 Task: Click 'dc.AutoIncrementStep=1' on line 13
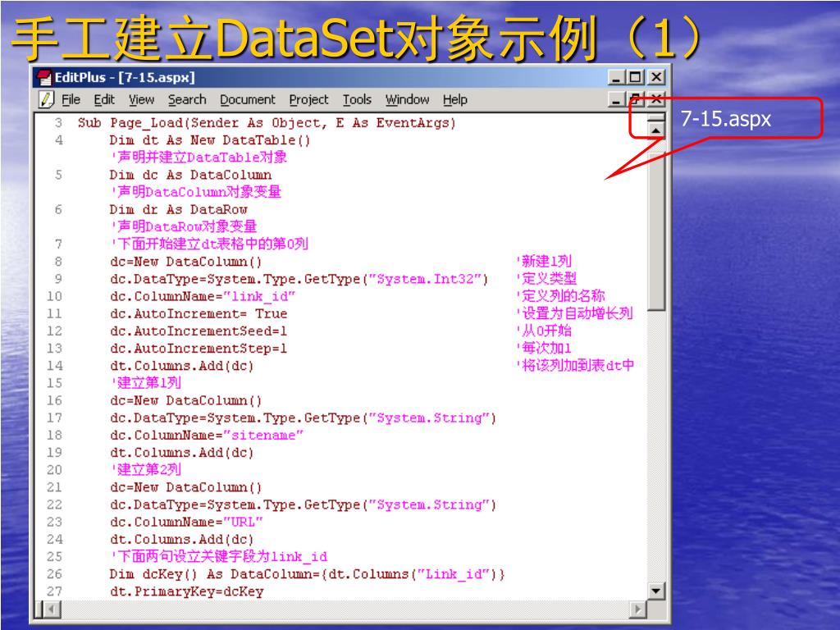point(199,348)
